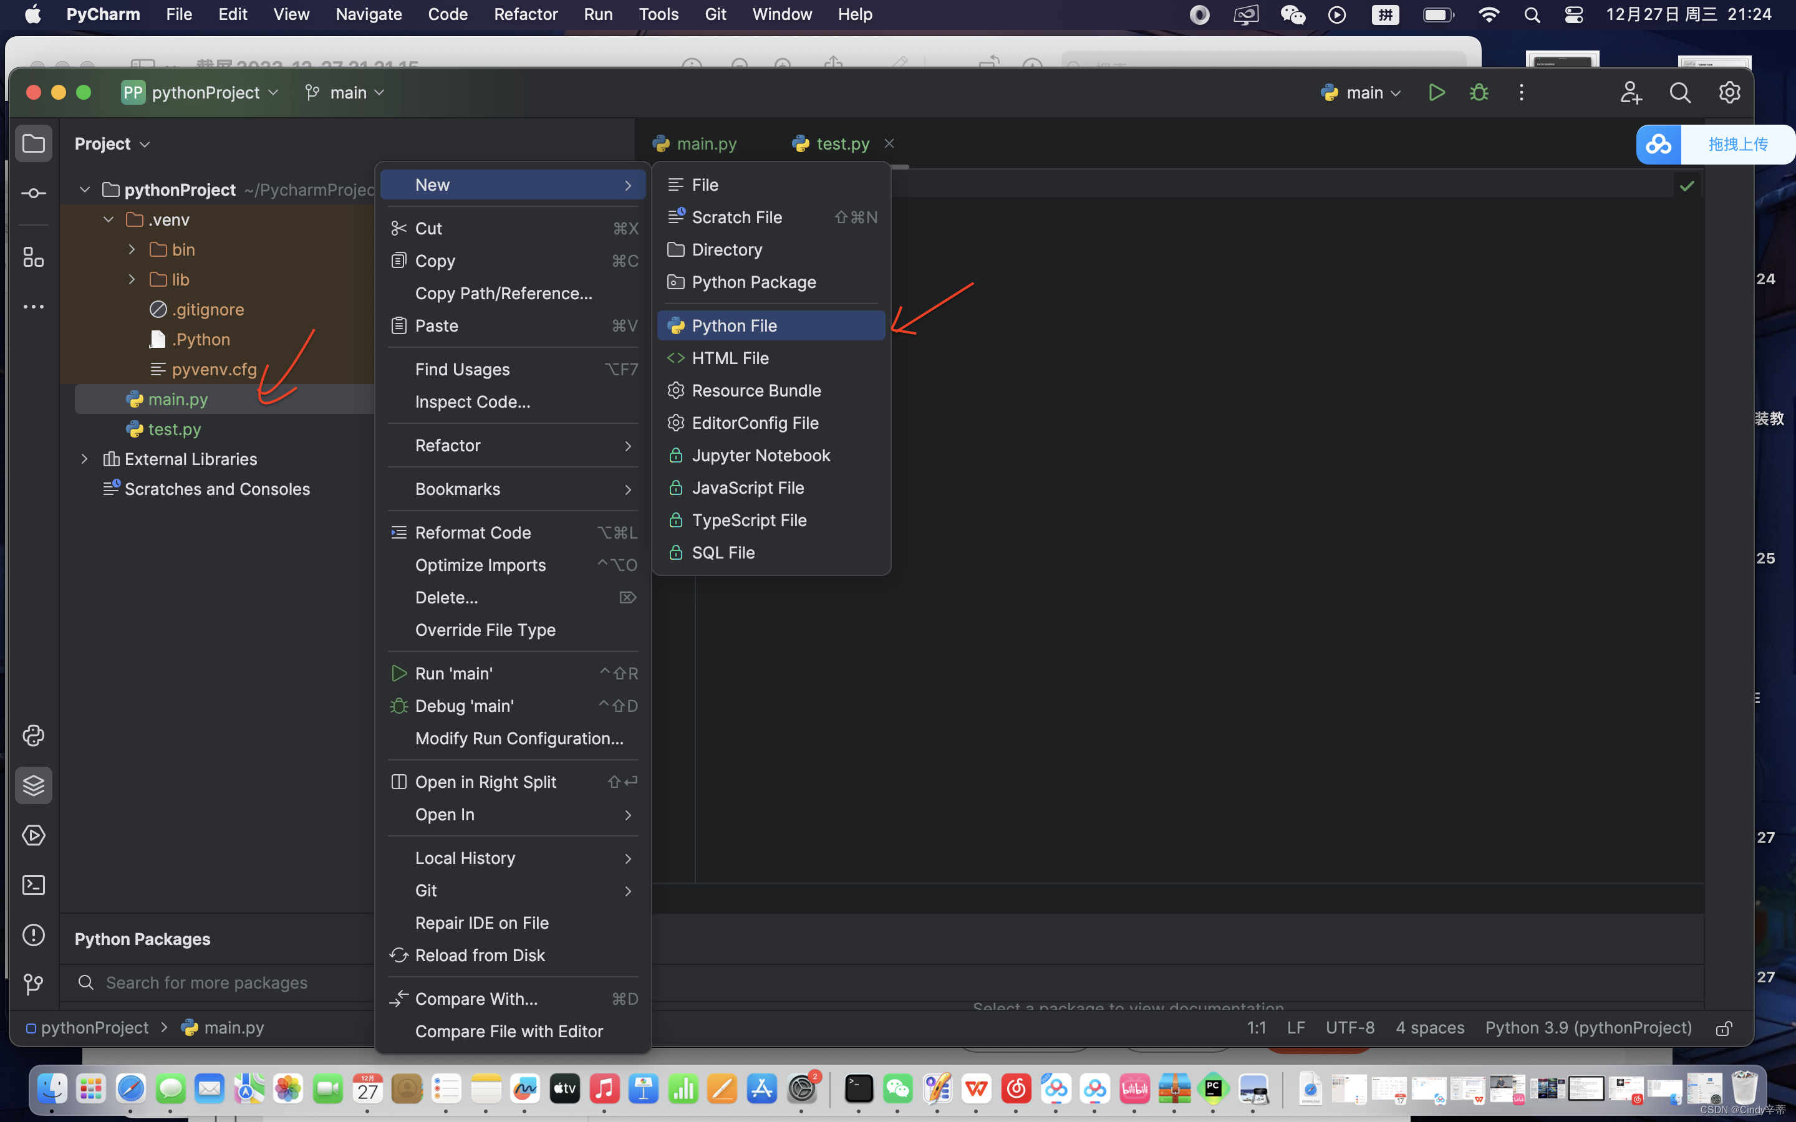Image resolution: width=1796 pixels, height=1122 pixels.
Task: Open the Structure tool window icon
Action: coord(34,257)
